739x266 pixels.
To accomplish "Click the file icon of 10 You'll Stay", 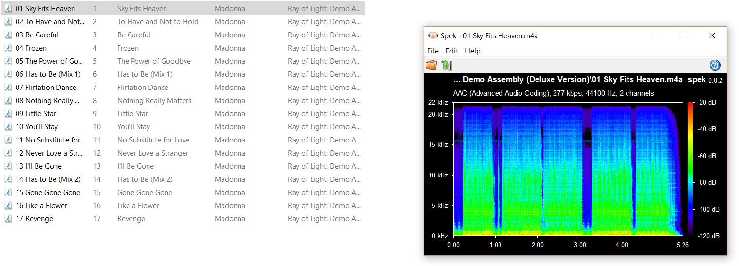I will 8,127.
